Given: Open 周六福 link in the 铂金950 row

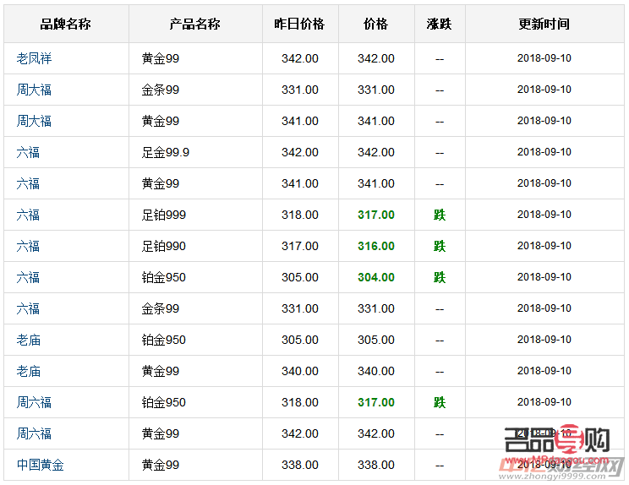Looking at the screenshot, I should tap(34, 402).
